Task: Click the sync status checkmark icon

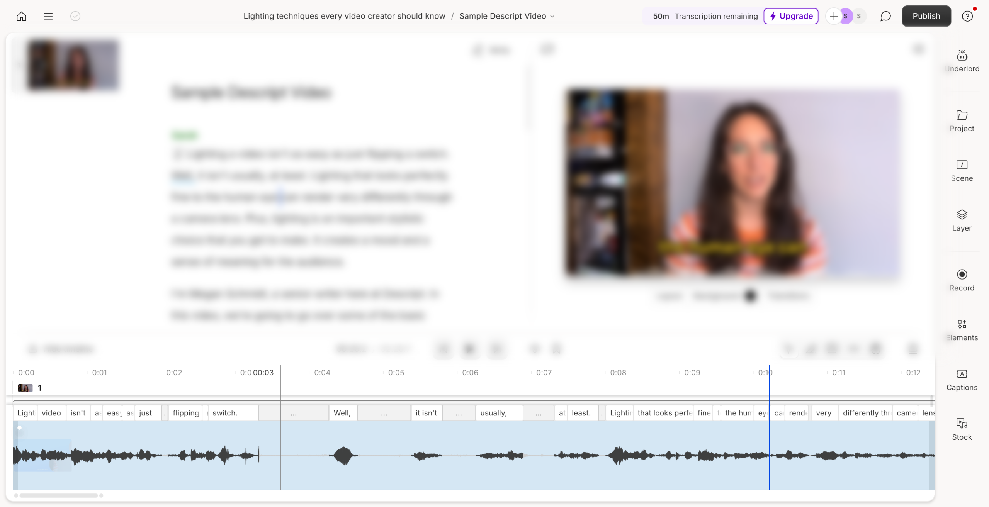Action: [x=75, y=16]
